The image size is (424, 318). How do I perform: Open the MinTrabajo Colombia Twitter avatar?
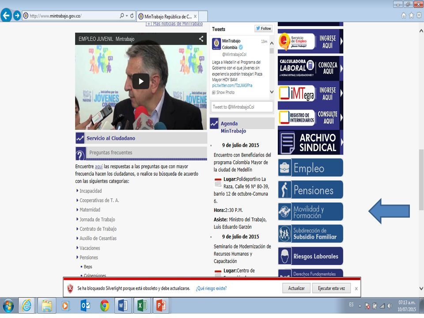(x=216, y=44)
